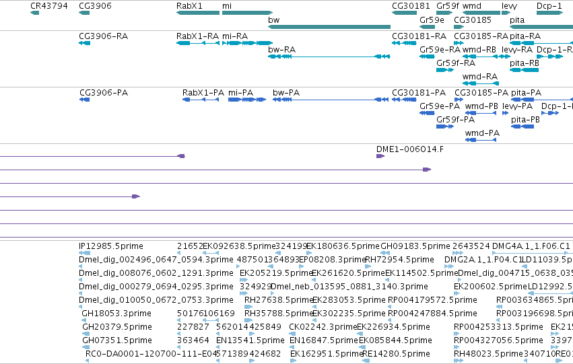Select Dmel_dig_002496_0647_0594.3prime EST
The image size is (573, 364).
(156, 260)
